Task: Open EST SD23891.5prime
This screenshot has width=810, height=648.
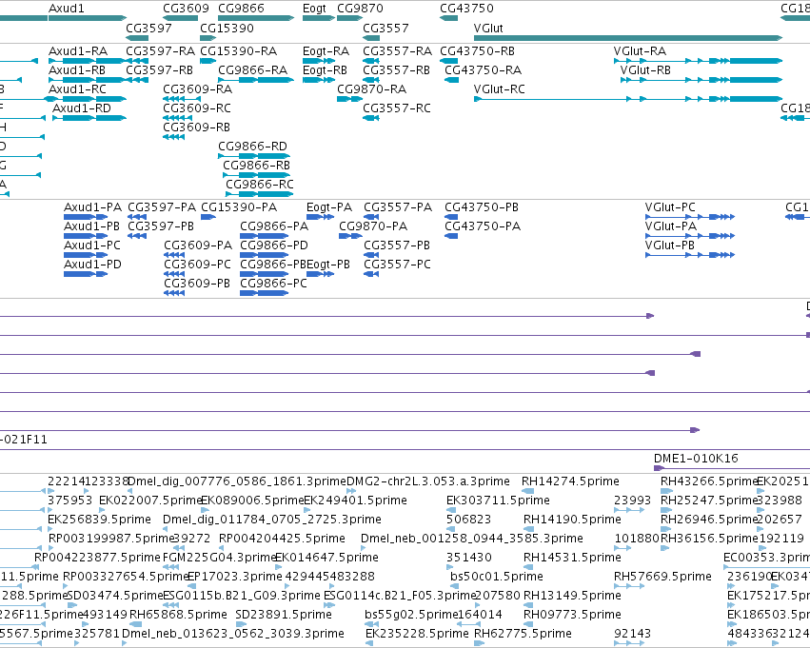Action: point(283,615)
